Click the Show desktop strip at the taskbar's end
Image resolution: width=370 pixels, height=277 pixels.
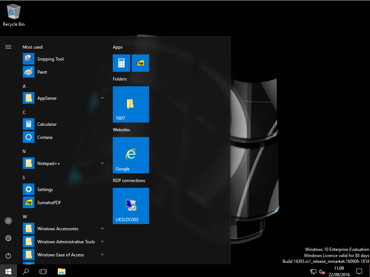369,271
